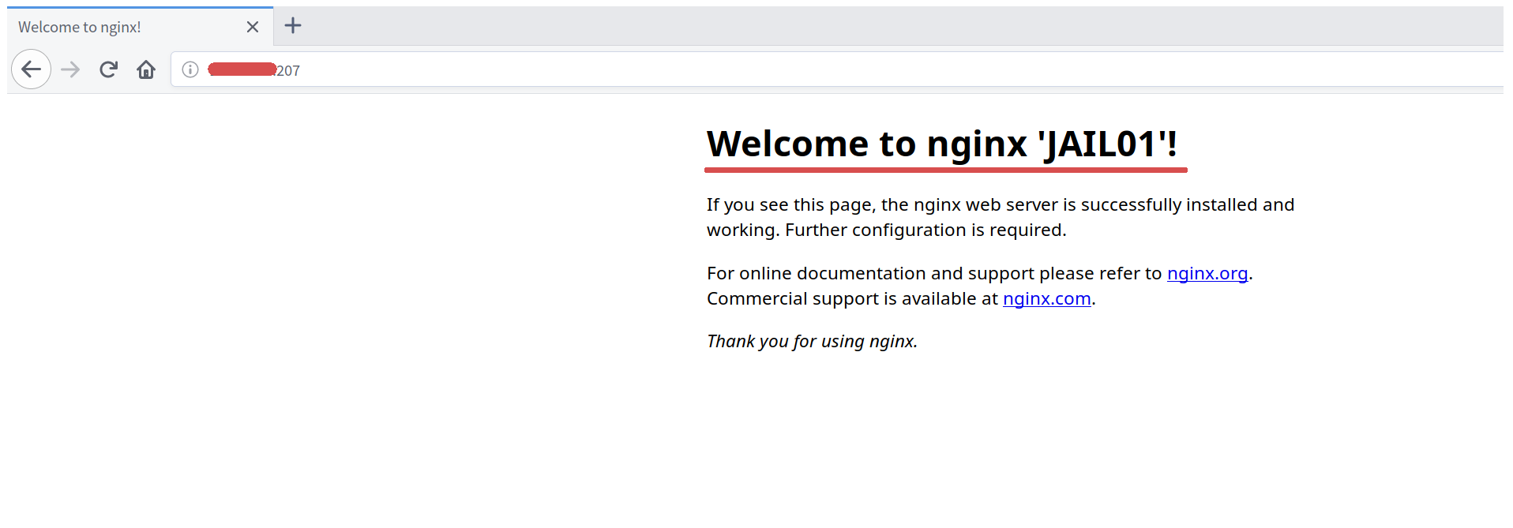
Task: Click the text 'Commercial support is available at'
Action: [852, 298]
